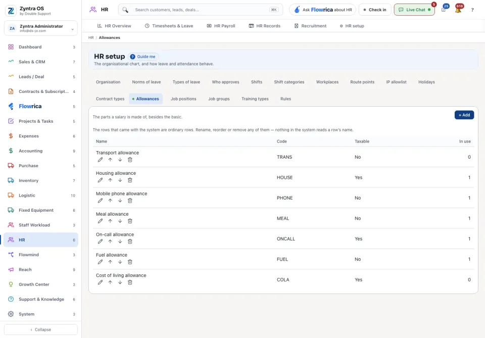Move Housing allowance up

(x=110, y=180)
